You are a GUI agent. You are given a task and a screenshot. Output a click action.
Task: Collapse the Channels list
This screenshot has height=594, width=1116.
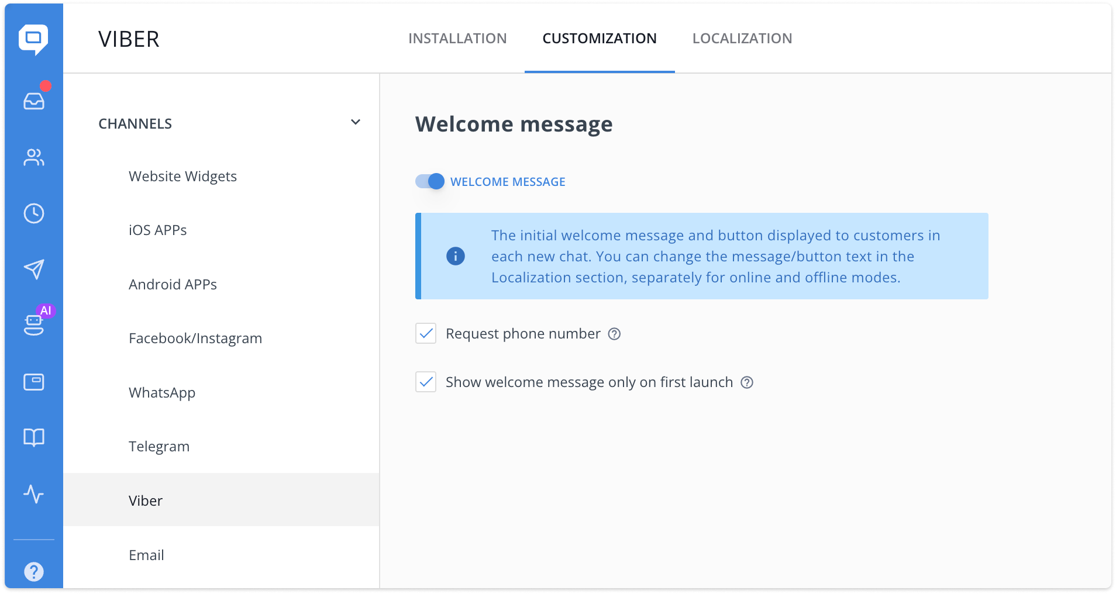click(356, 122)
